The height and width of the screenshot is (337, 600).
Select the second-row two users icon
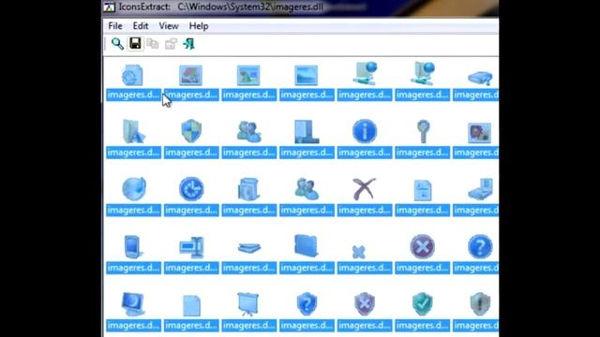pos(248,132)
